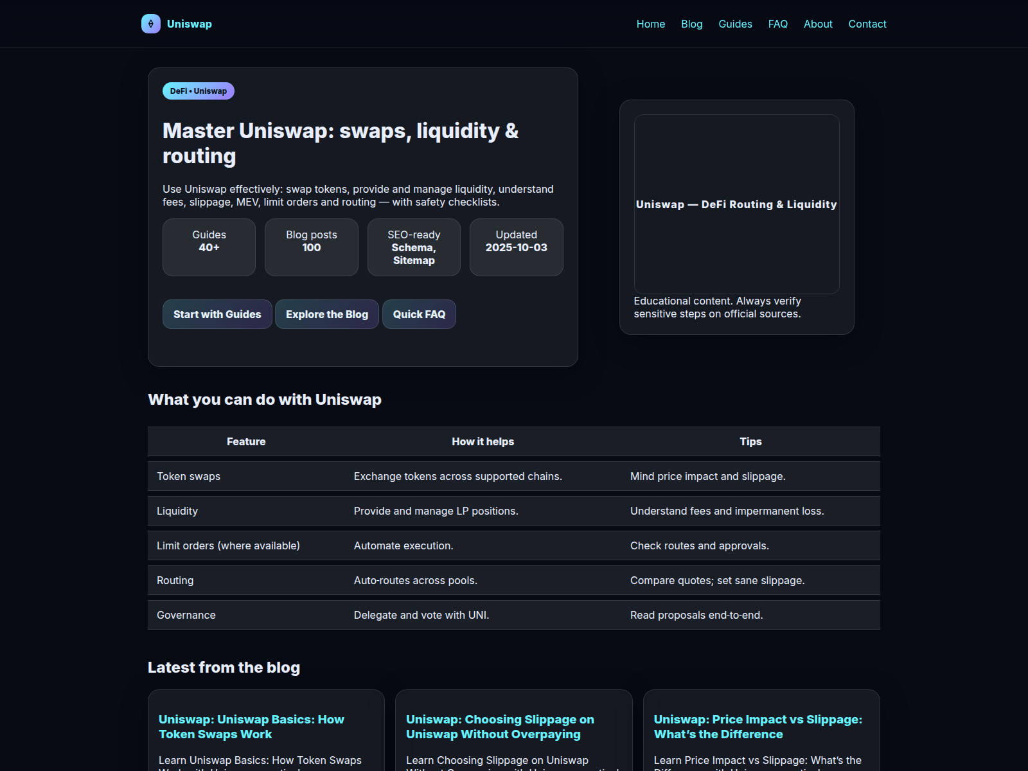Screen dimensions: 1028x771
Task: Open the Home menu item
Action: click(651, 24)
